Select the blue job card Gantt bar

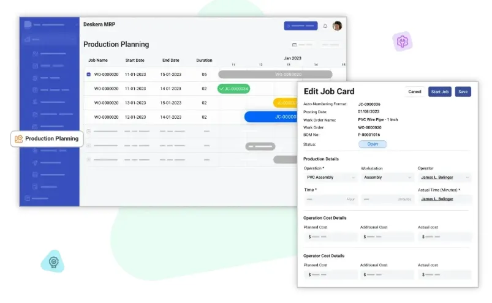click(271, 117)
